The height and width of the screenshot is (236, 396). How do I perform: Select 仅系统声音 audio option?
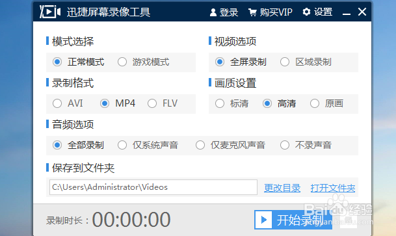pyautogui.click(x=148, y=145)
